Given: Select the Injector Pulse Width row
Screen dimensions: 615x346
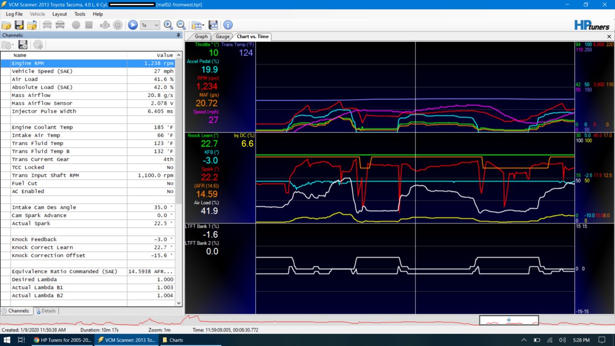Looking at the screenshot, I should pyautogui.click(x=88, y=111).
